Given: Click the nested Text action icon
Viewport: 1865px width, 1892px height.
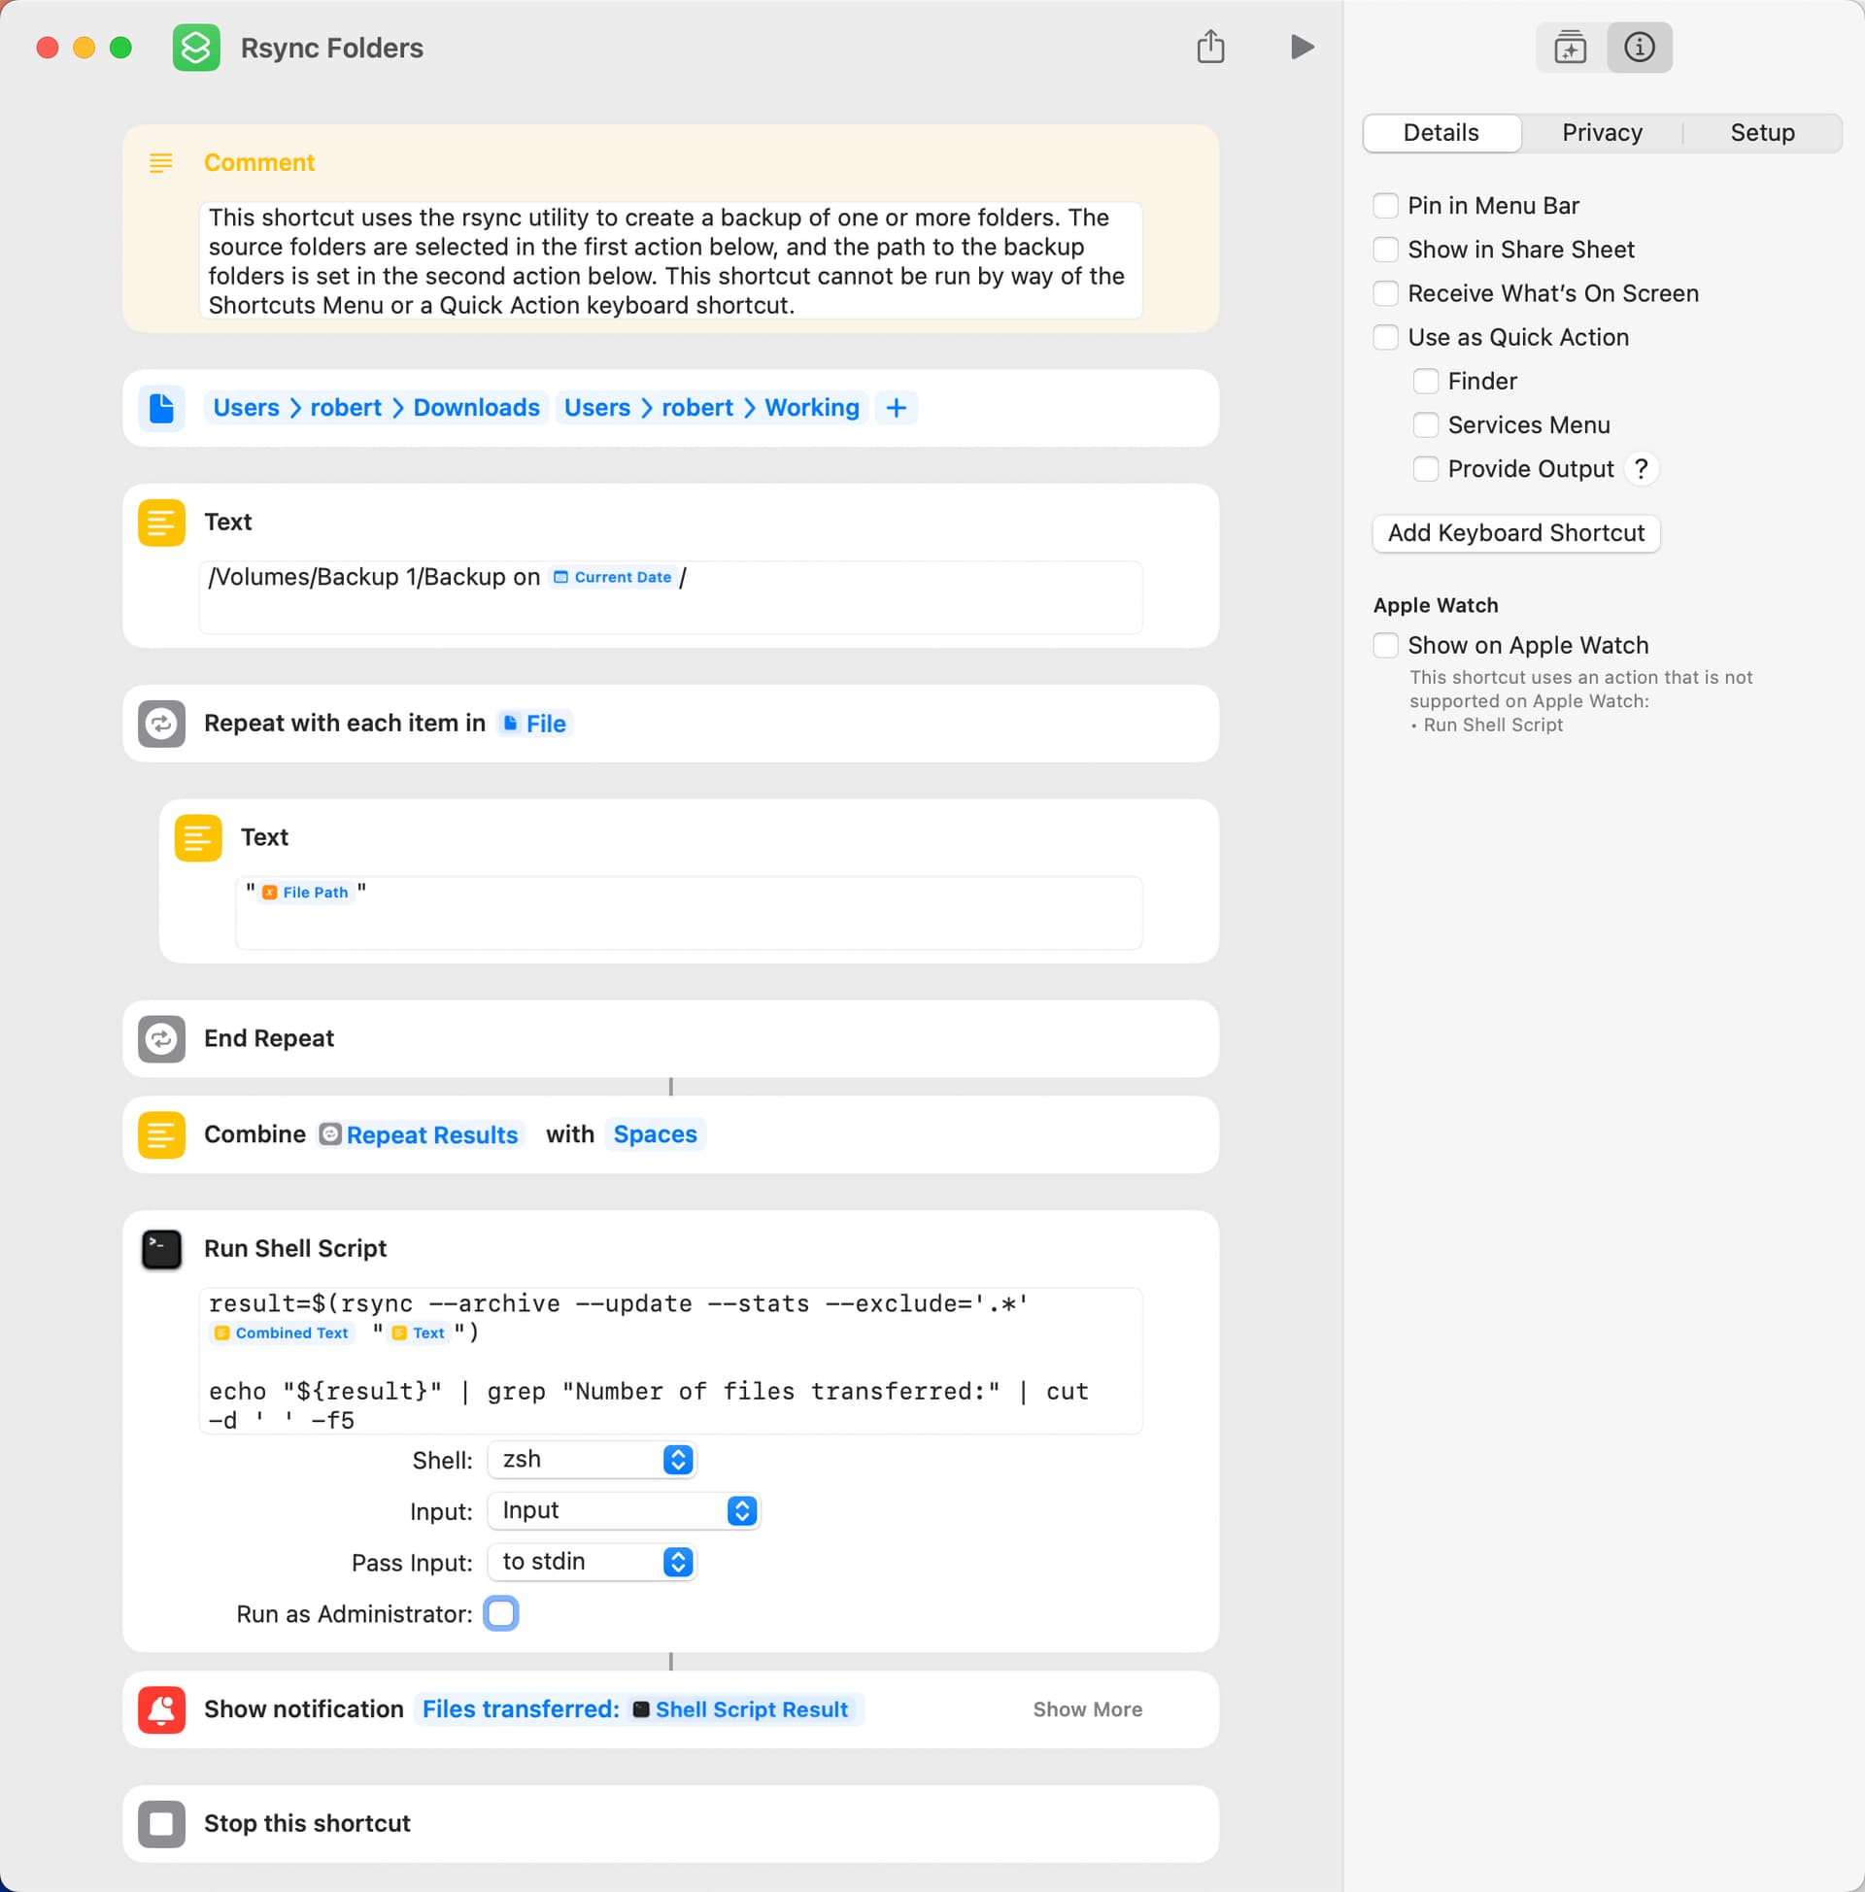Looking at the screenshot, I should [198, 838].
